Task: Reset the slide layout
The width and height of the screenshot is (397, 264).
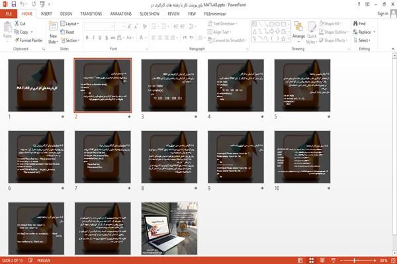Action: coord(67,32)
